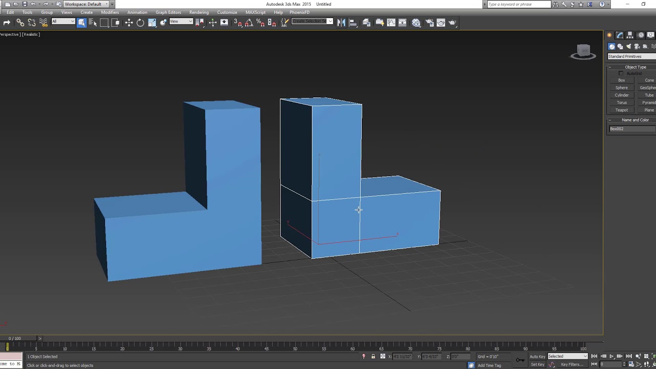Open the Select by Name list

[x=93, y=23]
